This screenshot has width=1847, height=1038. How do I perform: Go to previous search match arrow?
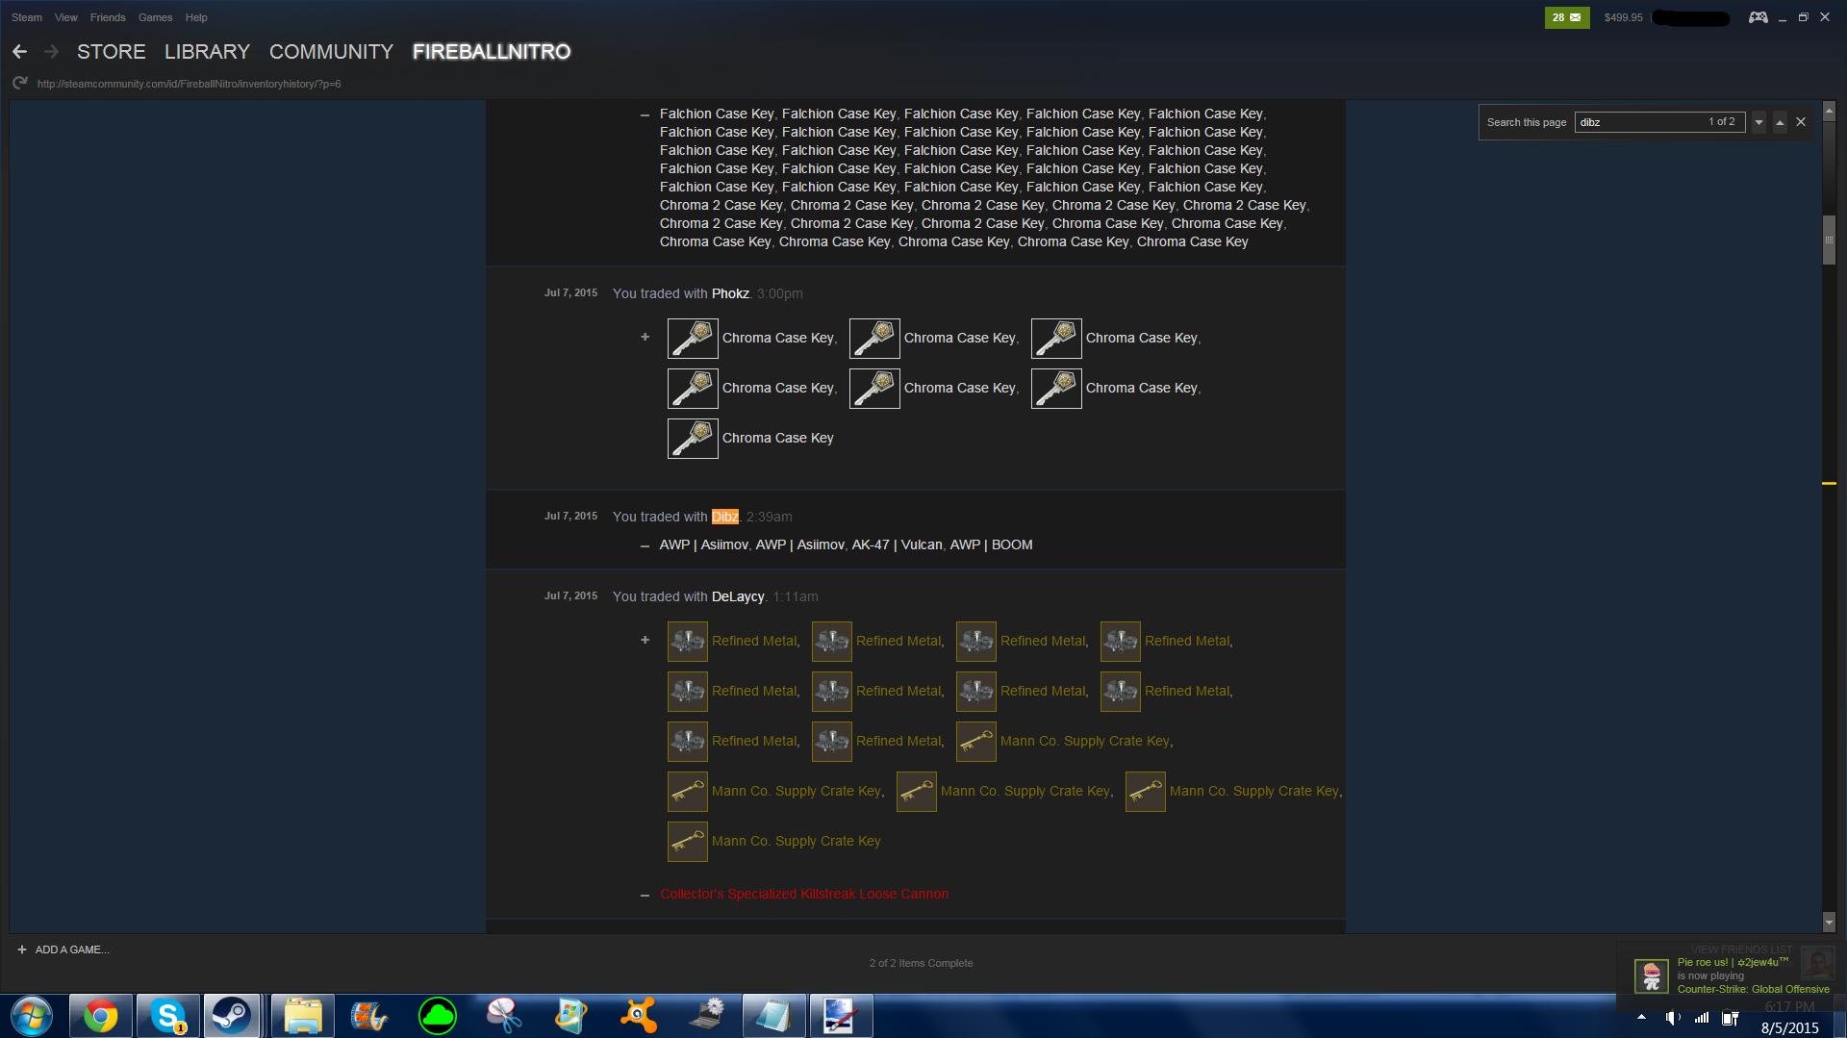[x=1780, y=122]
